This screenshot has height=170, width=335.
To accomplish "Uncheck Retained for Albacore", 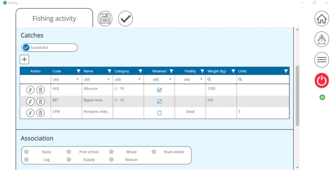I will tap(159, 90).
